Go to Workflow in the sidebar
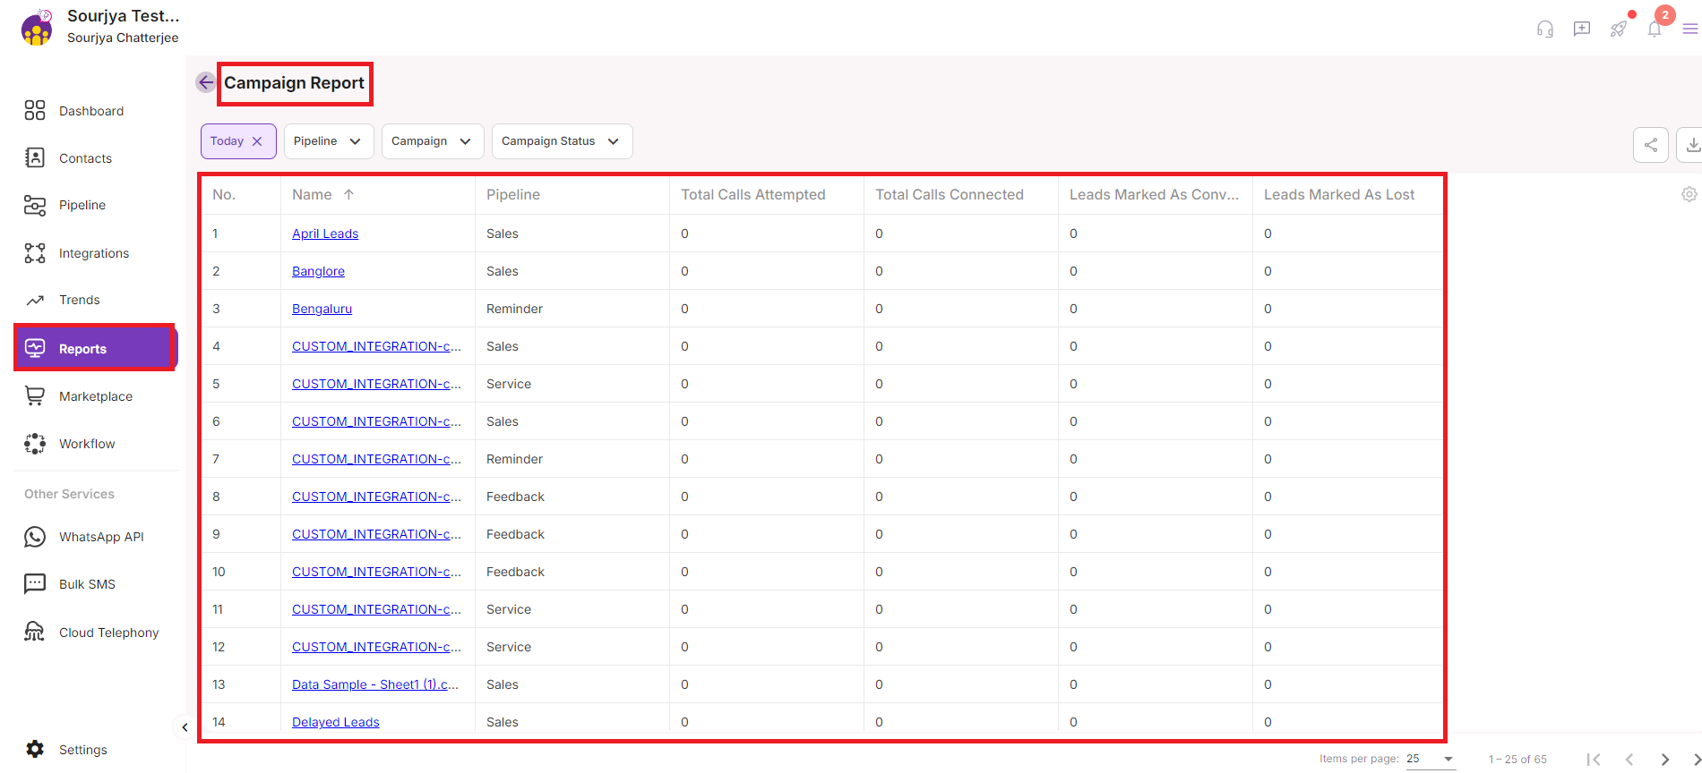The width and height of the screenshot is (1702, 773). click(x=87, y=444)
